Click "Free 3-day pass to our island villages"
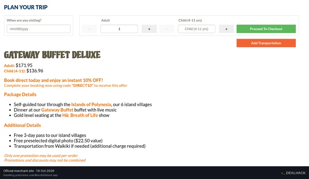The width and height of the screenshot is (309, 179). pos(50,135)
